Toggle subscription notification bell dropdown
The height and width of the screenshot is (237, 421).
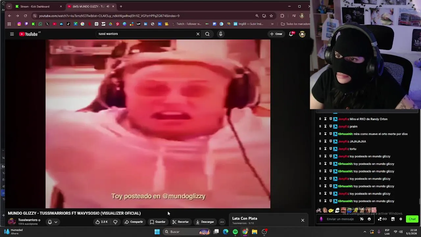click(53, 222)
